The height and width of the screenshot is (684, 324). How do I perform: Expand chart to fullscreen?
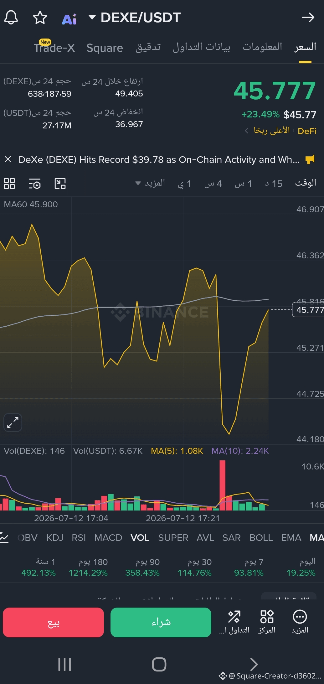[13, 422]
